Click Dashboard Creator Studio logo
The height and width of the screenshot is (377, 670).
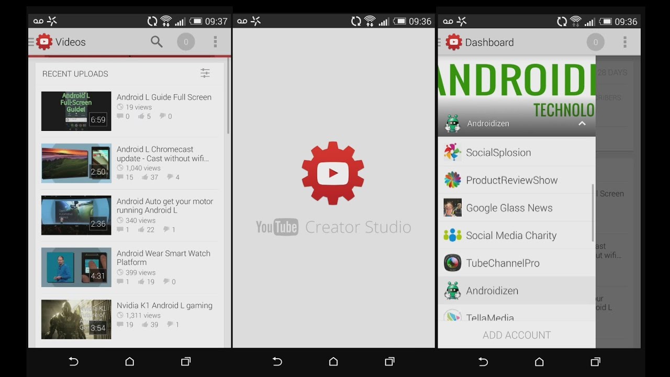point(453,42)
